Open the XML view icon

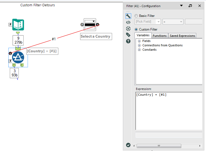coord(128,22)
